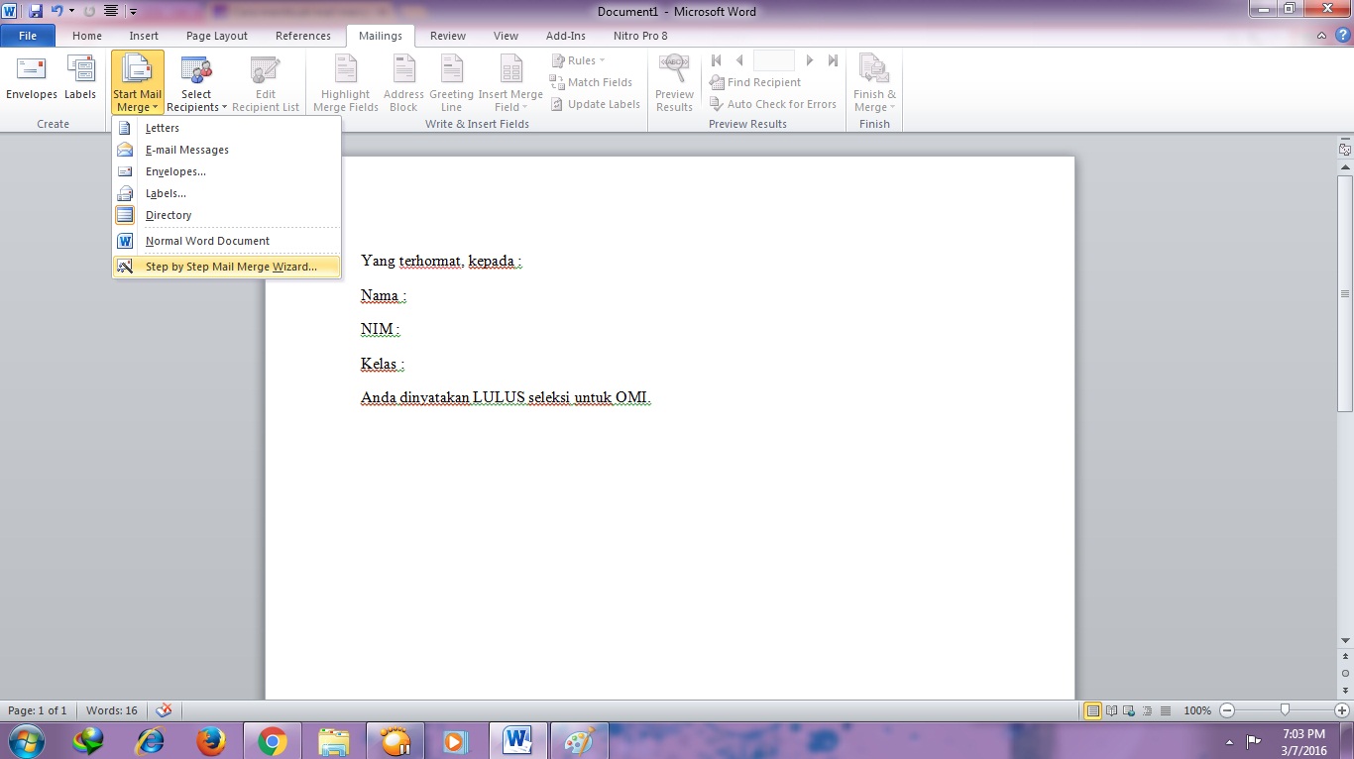1354x759 pixels.
Task: Switch to Print Layout view
Action: (1093, 710)
